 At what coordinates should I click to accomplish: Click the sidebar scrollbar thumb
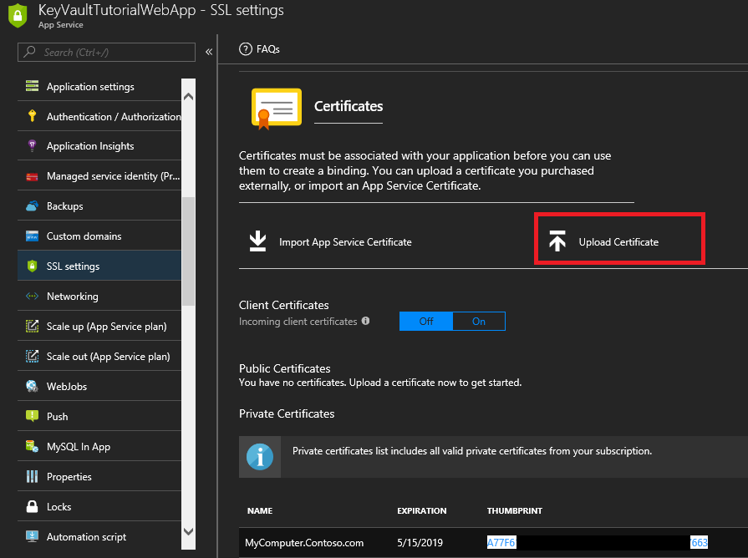click(188, 251)
